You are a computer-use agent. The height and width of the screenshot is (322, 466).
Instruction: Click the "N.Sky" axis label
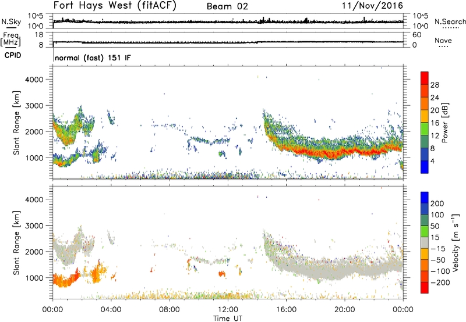tap(11, 22)
